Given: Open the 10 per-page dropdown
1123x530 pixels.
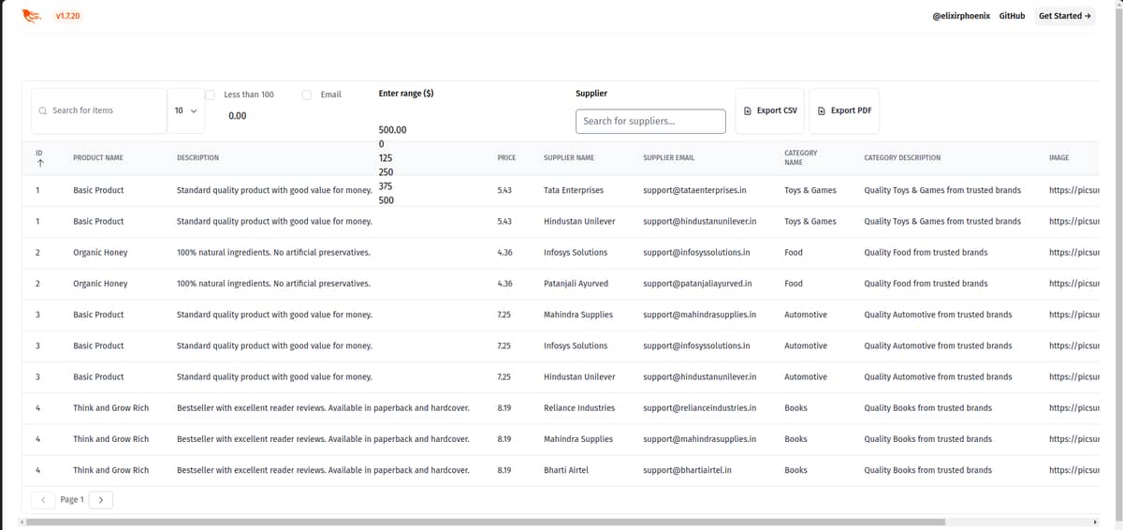Looking at the screenshot, I should pyautogui.click(x=186, y=110).
